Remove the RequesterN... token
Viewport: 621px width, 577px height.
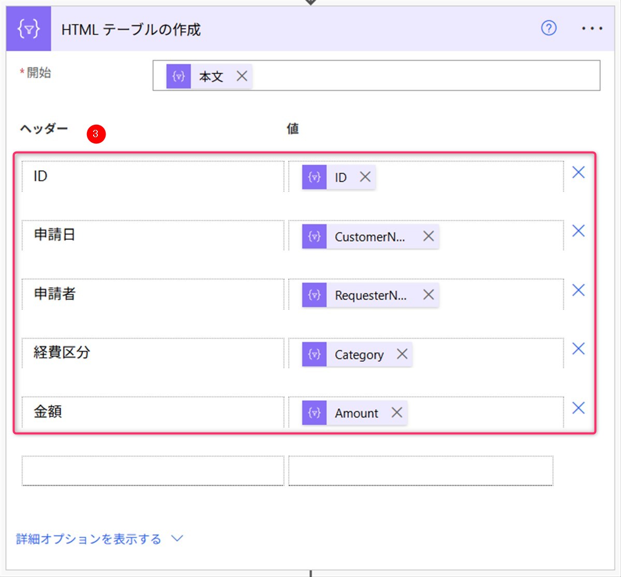[428, 295]
